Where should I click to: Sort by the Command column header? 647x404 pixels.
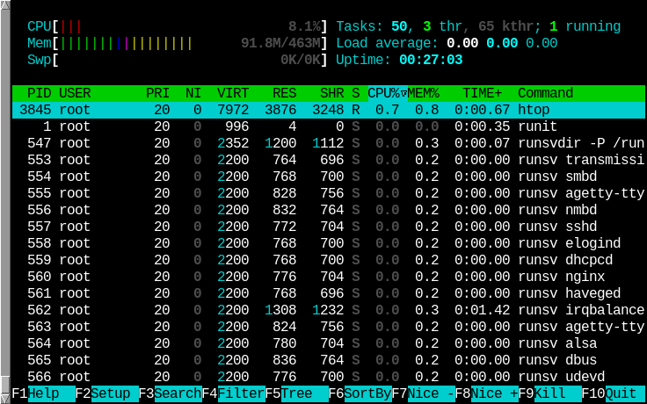tap(546, 93)
